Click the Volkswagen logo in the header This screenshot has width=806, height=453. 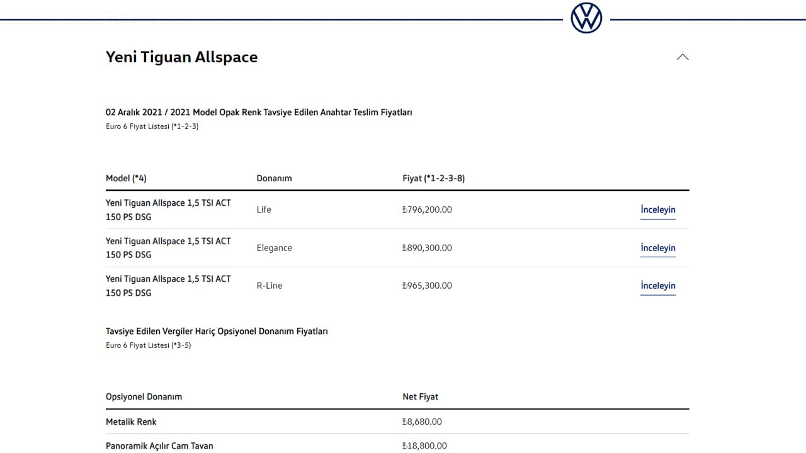click(x=586, y=18)
